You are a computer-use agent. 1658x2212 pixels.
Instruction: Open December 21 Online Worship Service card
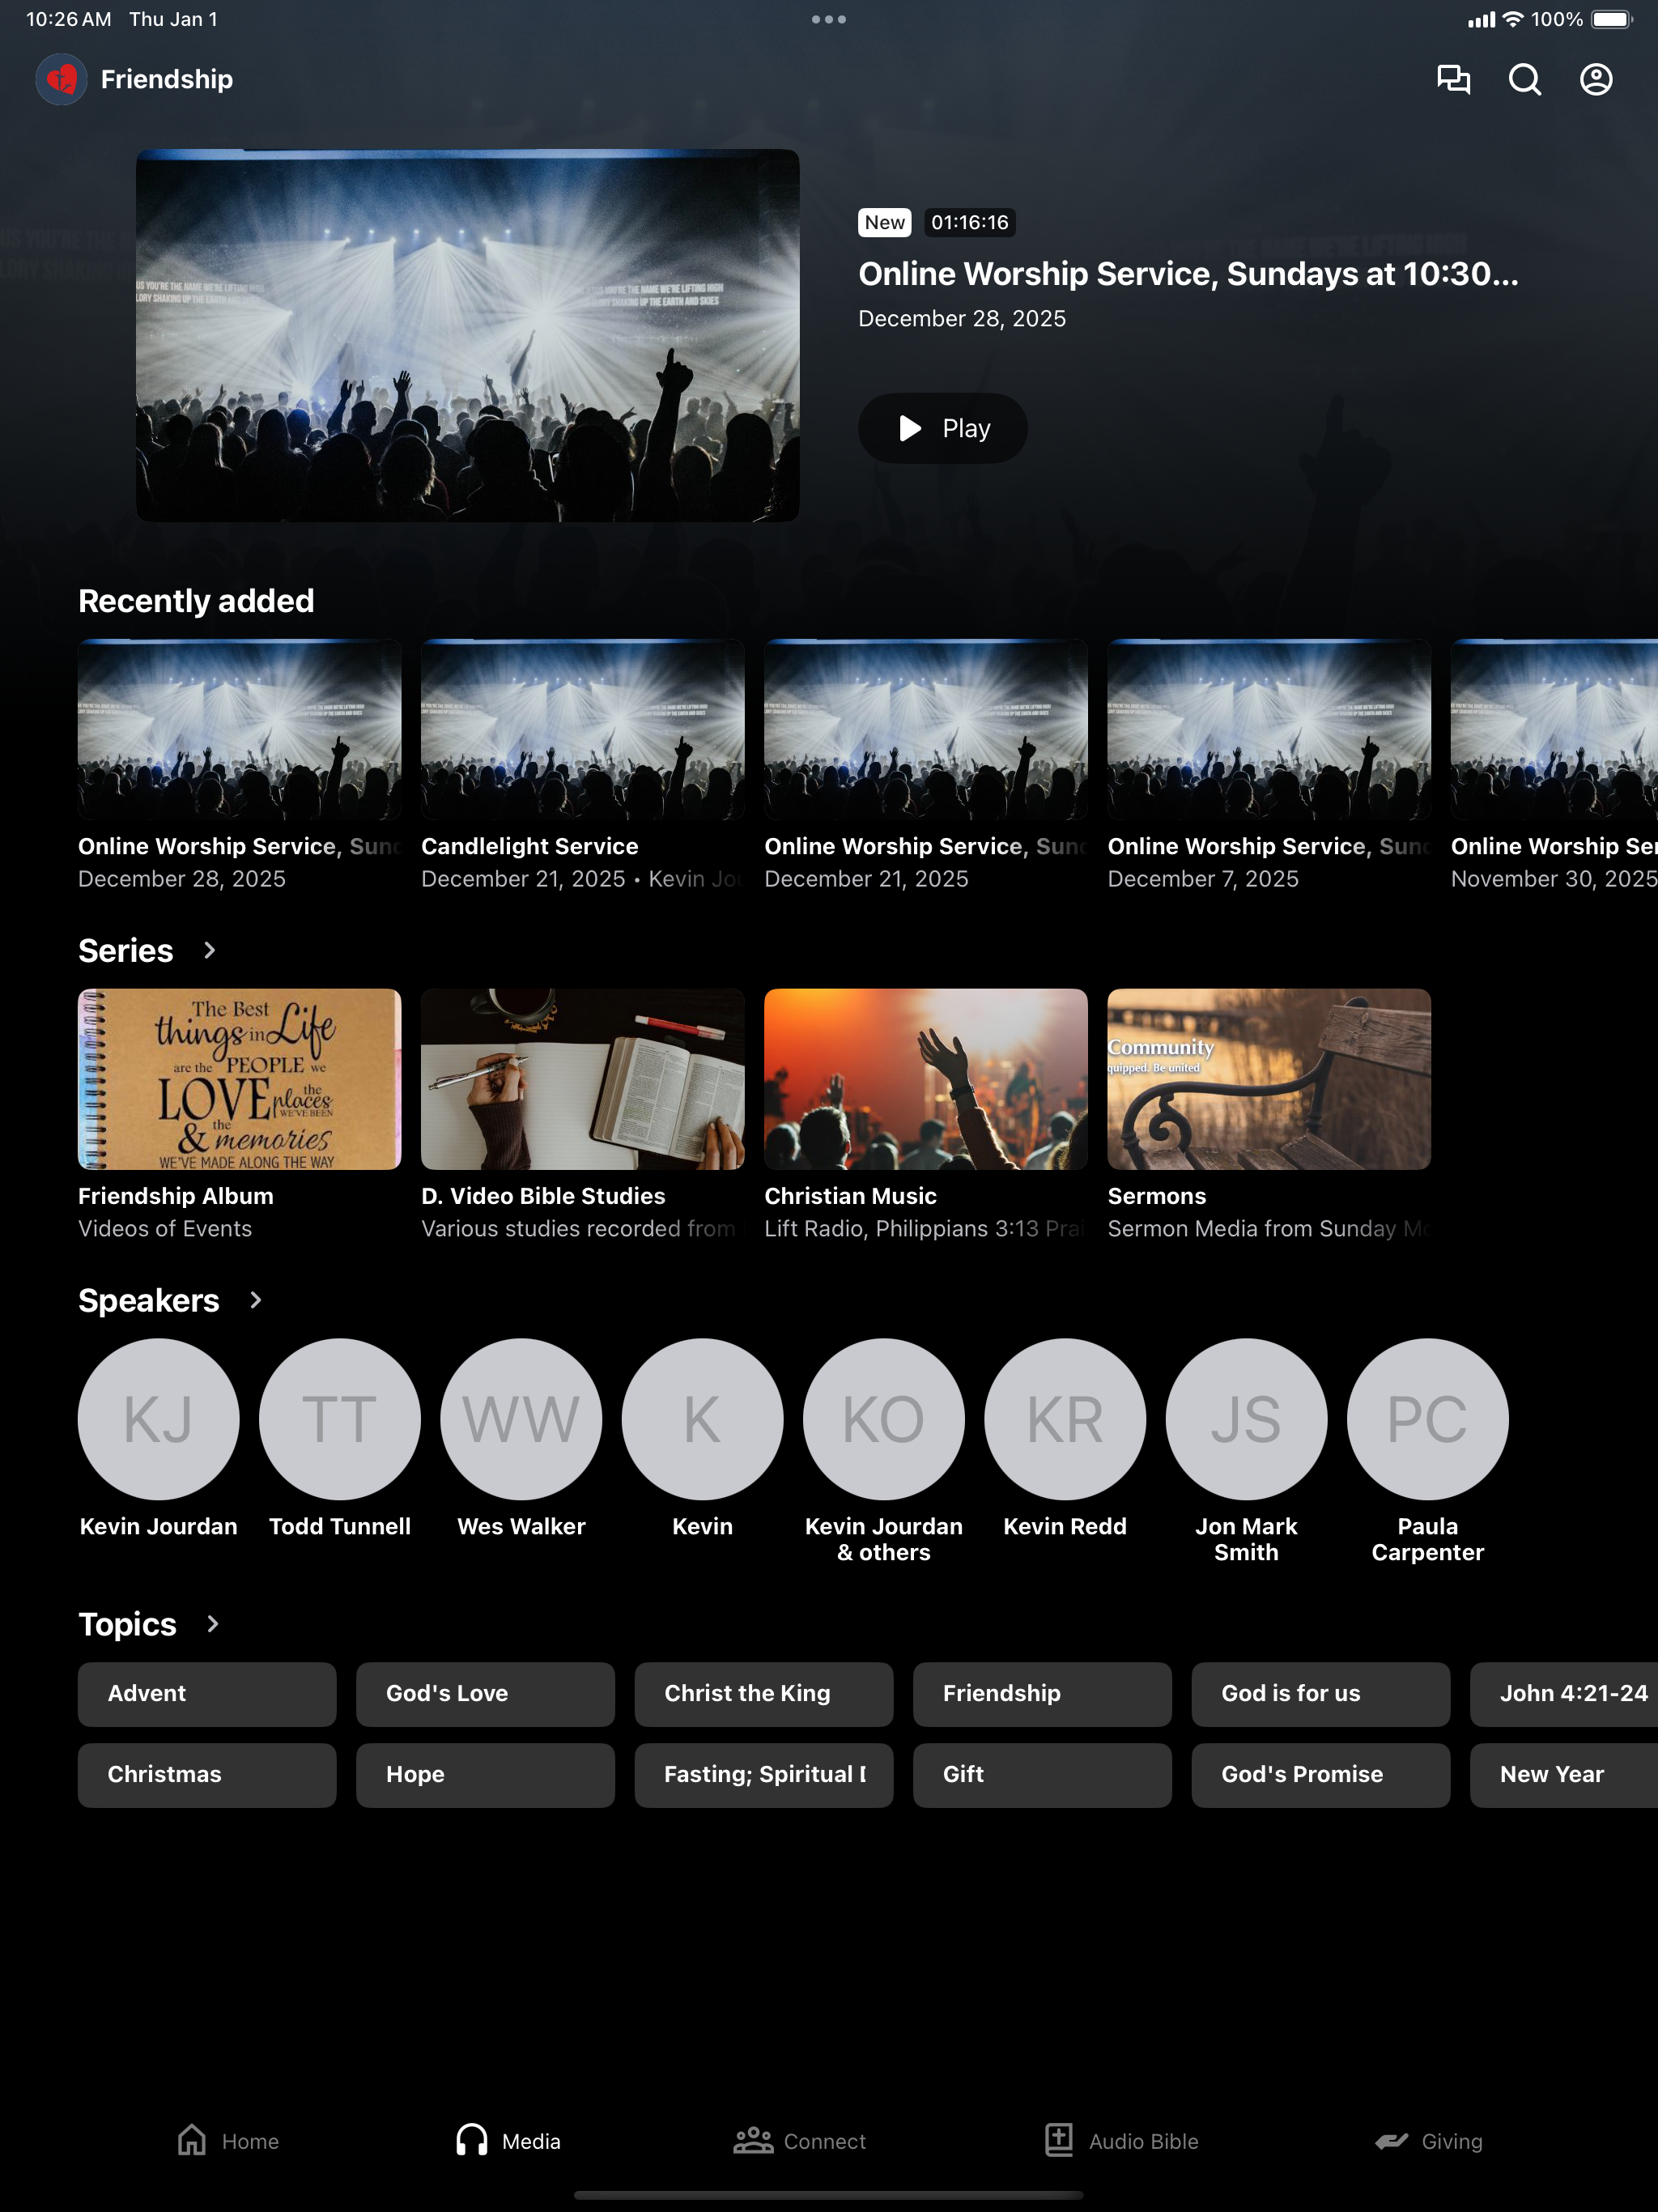pyautogui.click(x=925, y=765)
